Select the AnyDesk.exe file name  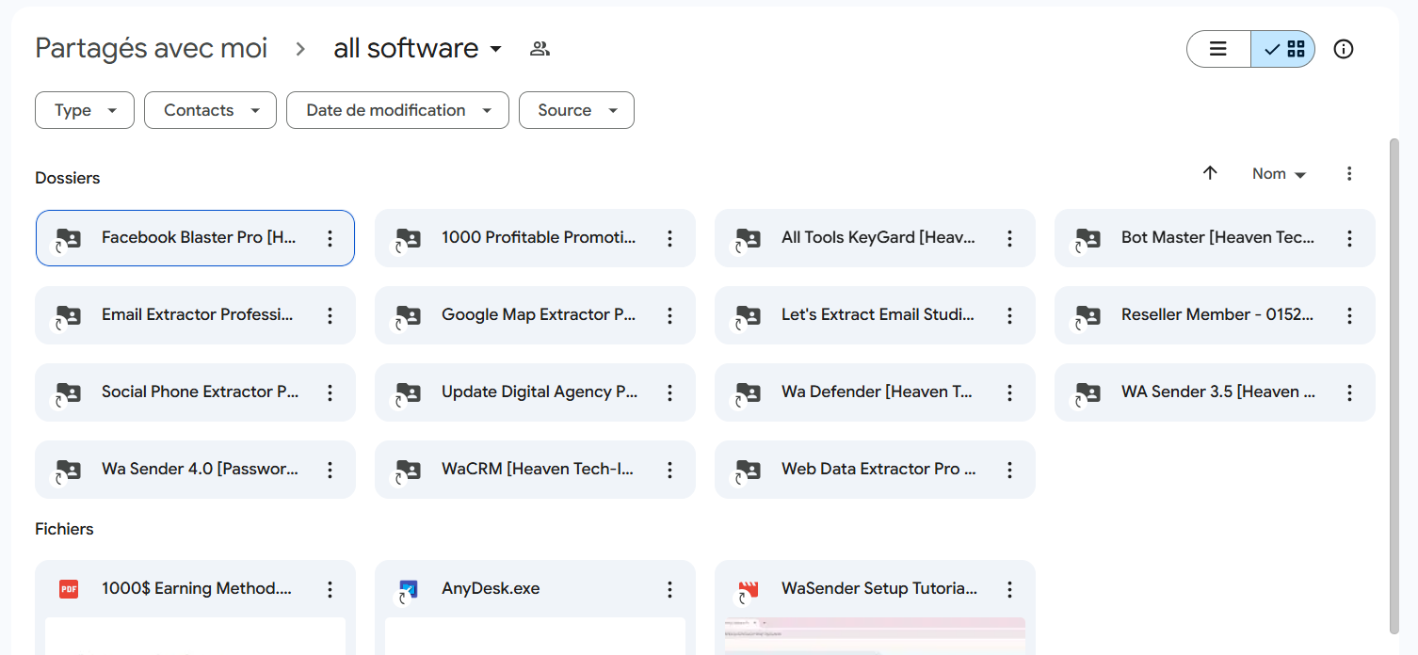pyautogui.click(x=491, y=589)
